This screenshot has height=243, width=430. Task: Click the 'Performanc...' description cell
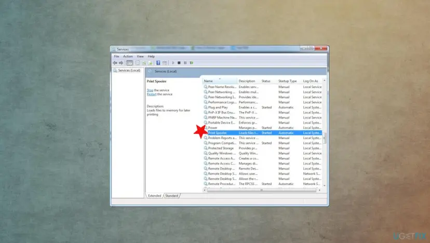click(248, 102)
